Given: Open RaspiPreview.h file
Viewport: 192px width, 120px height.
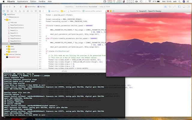Looking at the screenshot, I should pyautogui.click(x=16, y=38).
